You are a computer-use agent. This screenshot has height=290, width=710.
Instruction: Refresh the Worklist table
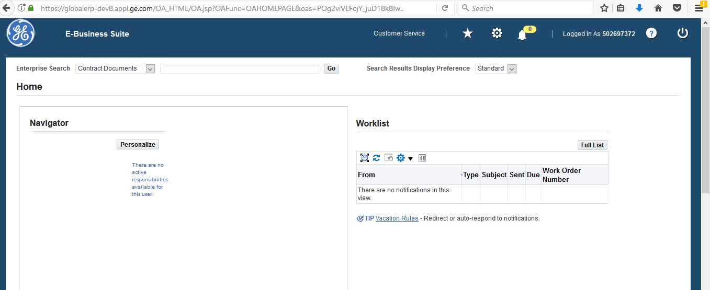tap(376, 158)
